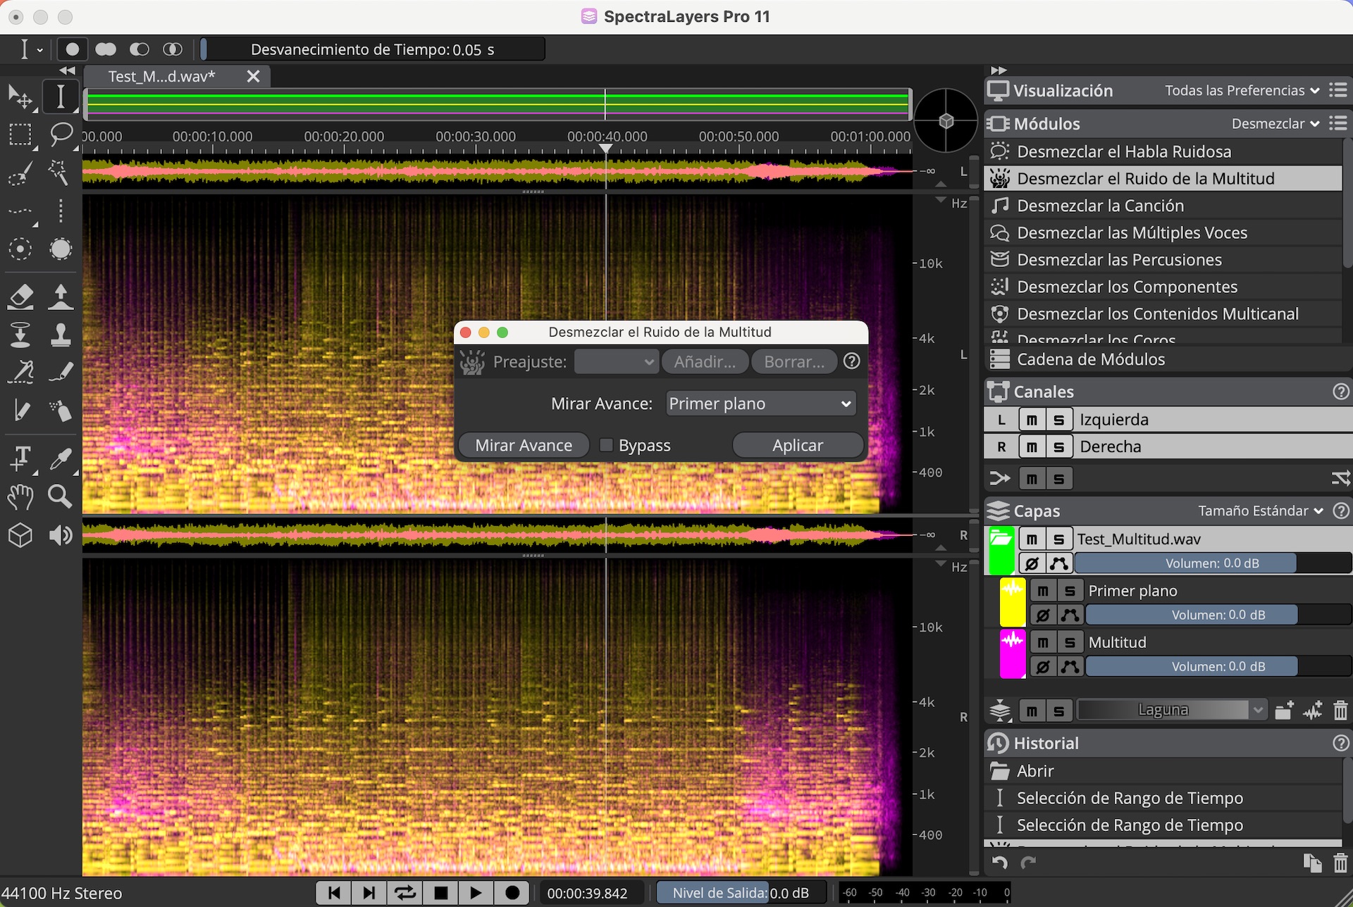This screenshot has height=907, width=1353.
Task: Switch to the Test_M...d.wav tab
Action: tap(162, 76)
